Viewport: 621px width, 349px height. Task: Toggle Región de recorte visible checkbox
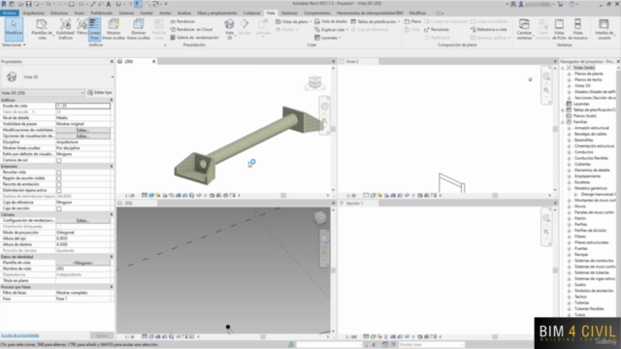pyautogui.click(x=58, y=178)
